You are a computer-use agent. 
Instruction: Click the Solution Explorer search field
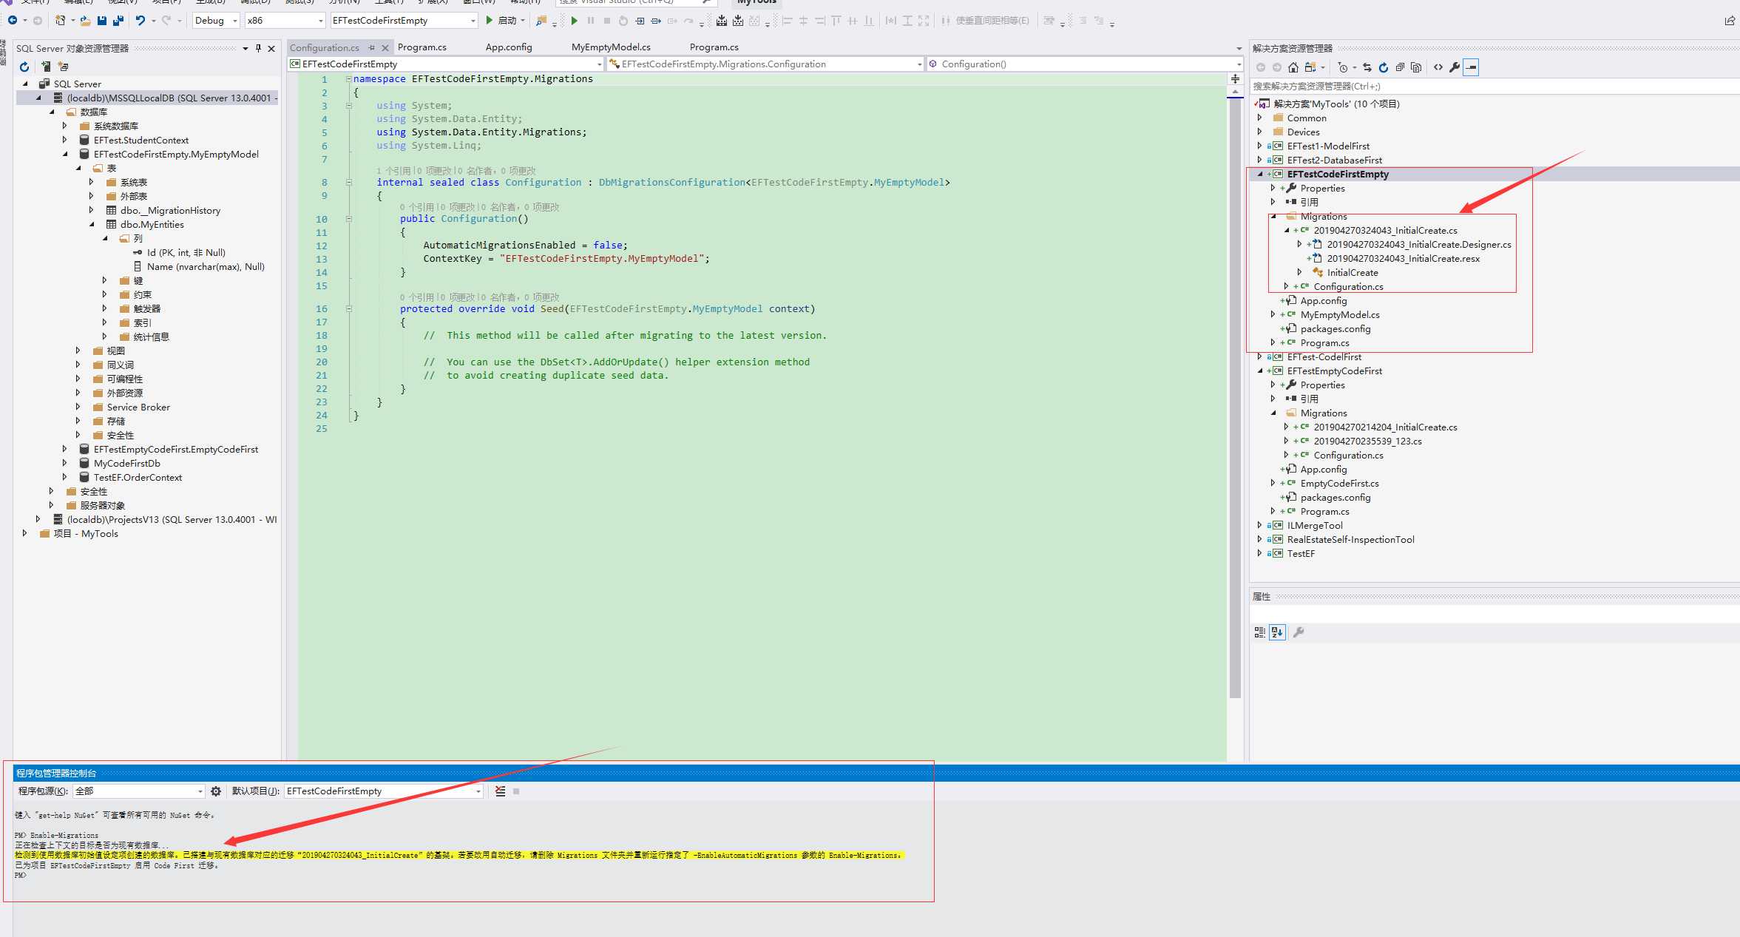tap(1494, 87)
